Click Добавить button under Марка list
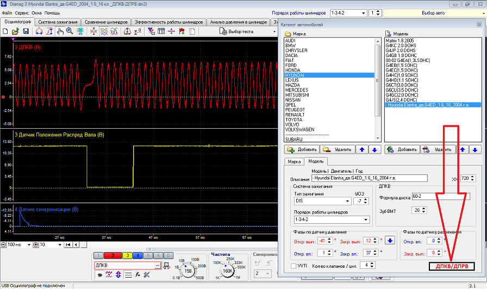The width and height of the screenshot is (487, 289). click(x=302, y=149)
